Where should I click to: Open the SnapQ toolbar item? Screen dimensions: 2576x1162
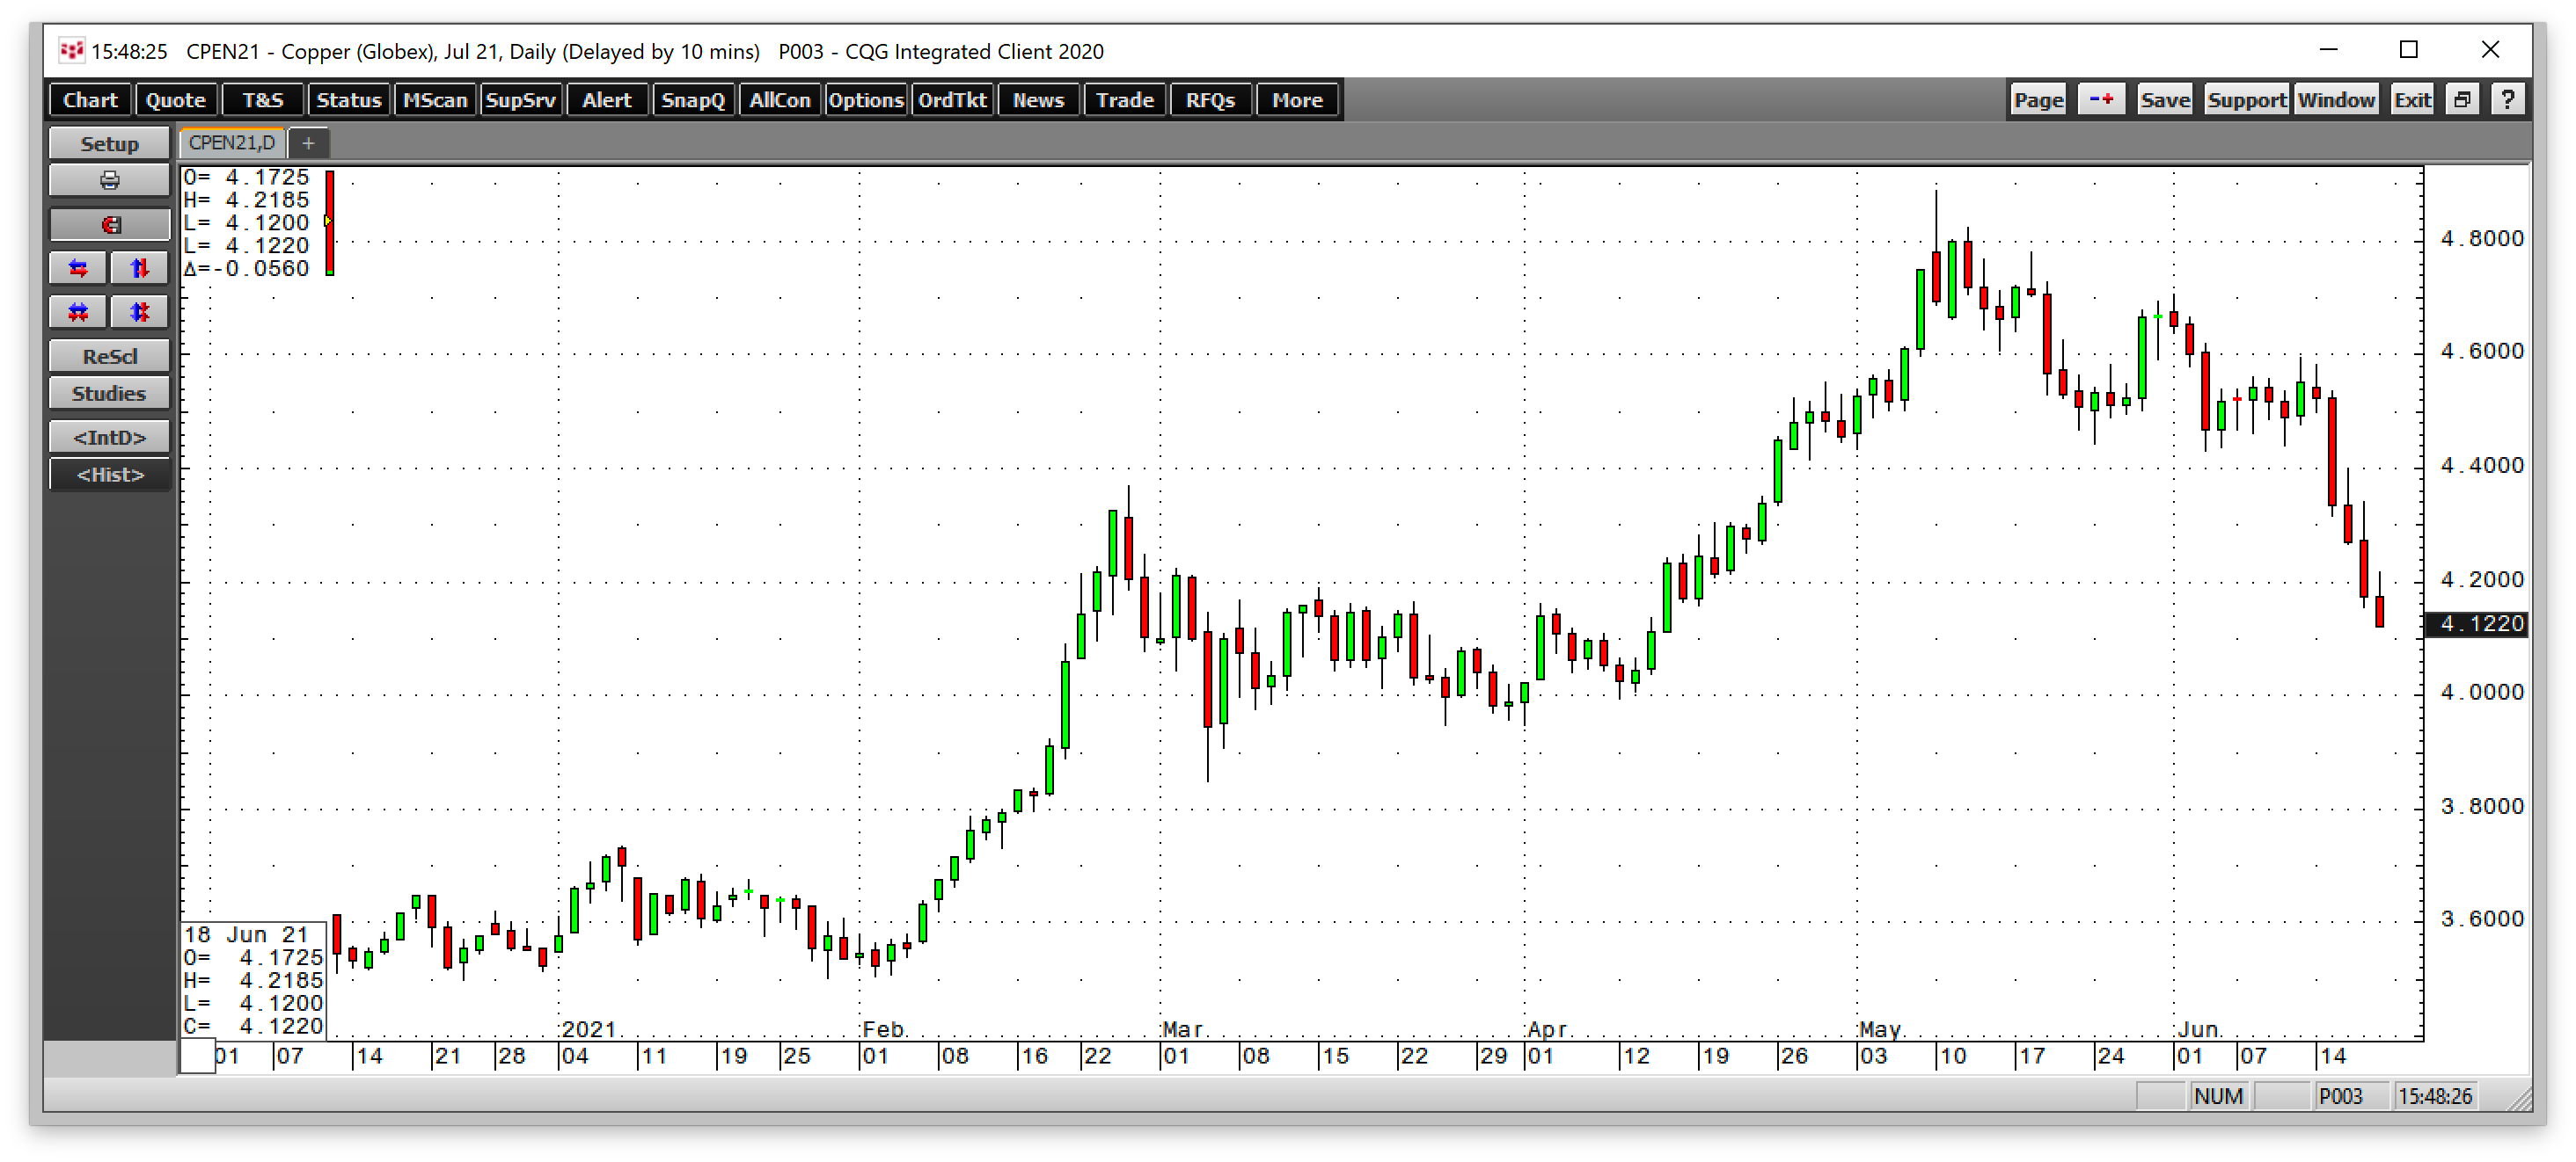693,100
